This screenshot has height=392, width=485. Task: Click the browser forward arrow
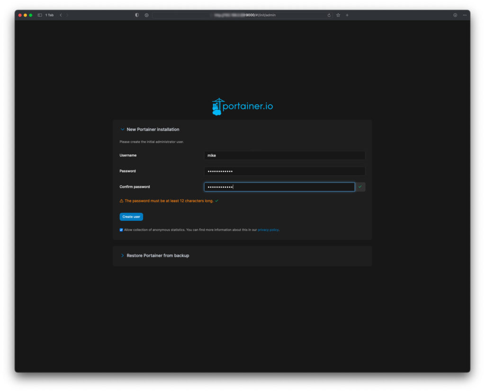[x=67, y=15]
